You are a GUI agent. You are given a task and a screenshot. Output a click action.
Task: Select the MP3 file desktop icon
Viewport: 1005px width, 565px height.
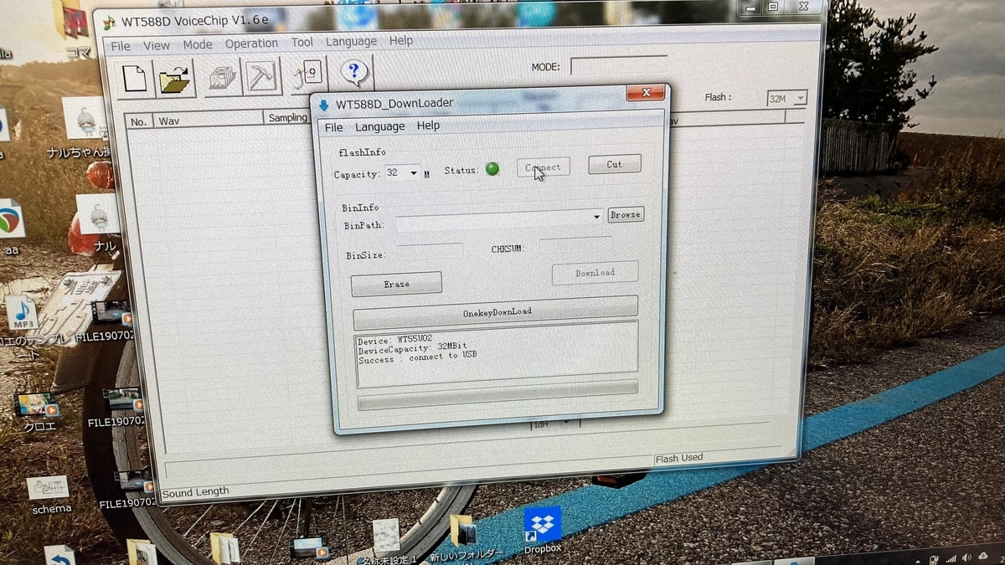point(21,315)
